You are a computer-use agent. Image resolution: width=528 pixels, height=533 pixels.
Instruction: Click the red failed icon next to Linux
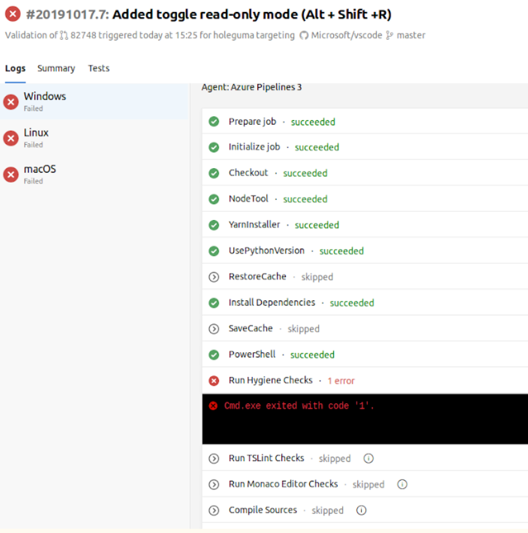point(11,138)
